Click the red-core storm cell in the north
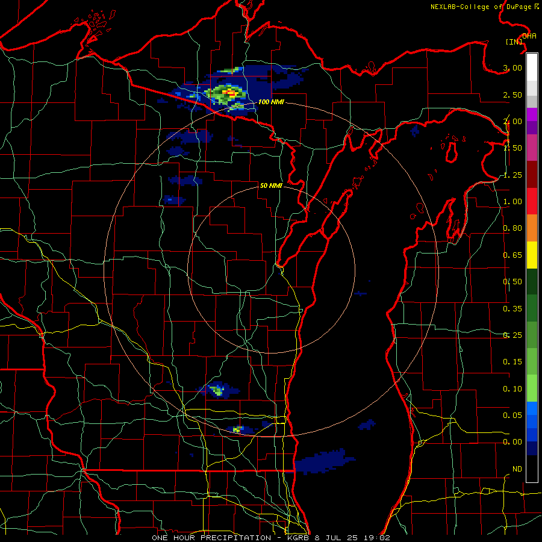Screen dimensions: 542x542 (x=230, y=93)
